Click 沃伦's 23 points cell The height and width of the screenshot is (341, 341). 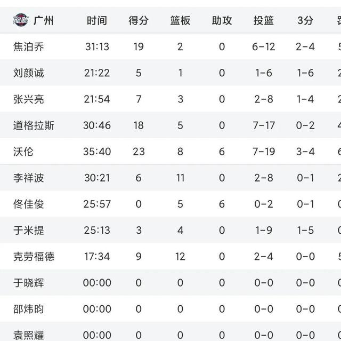click(x=139, y=152)
